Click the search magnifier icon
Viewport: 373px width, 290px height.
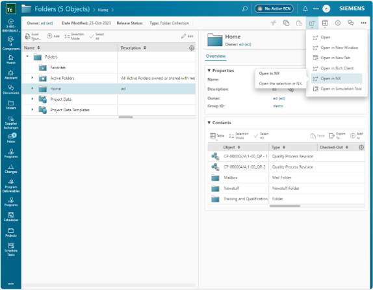[x=244, y=9]
